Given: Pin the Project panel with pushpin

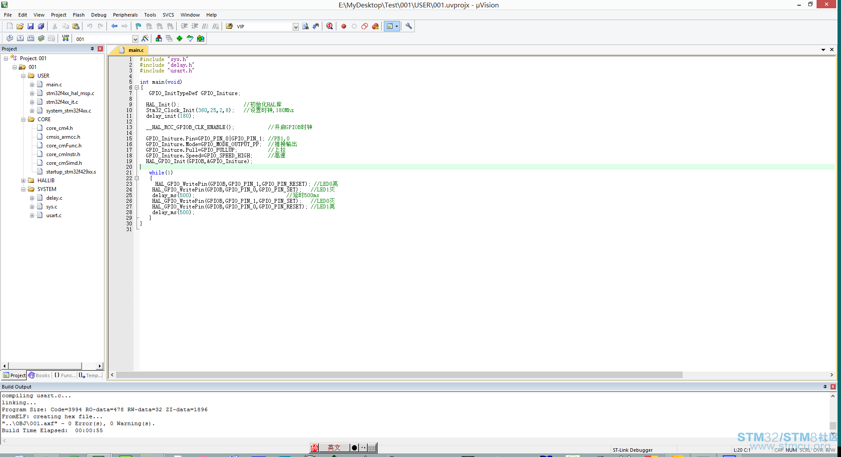Looking at the screenshot, I should point(92,49).
